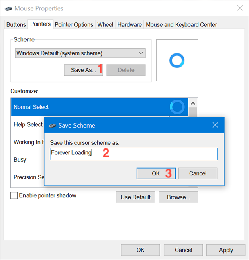Click the mouse icon in Mouse Properties title bar
Screen dimensions: 249x260
click(8, 8)
